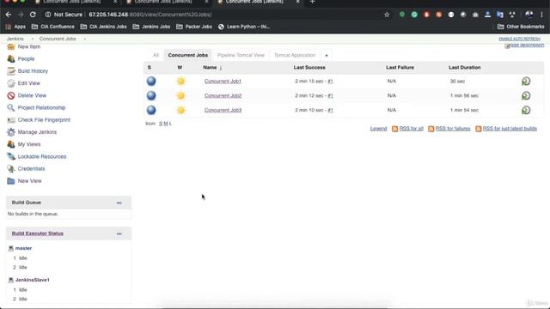Click the Last Success column header
The width and height of the screenshot is (550, 309).
pos(309,67)
